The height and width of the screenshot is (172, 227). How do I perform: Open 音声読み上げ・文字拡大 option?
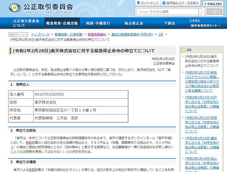[x=180, y=3]
